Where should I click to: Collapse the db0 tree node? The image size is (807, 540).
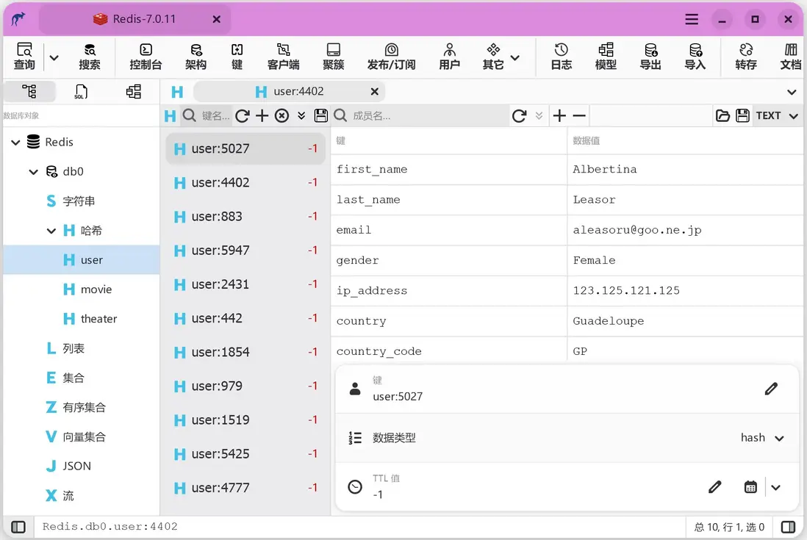pyautogui.click(x=34, y=172)
